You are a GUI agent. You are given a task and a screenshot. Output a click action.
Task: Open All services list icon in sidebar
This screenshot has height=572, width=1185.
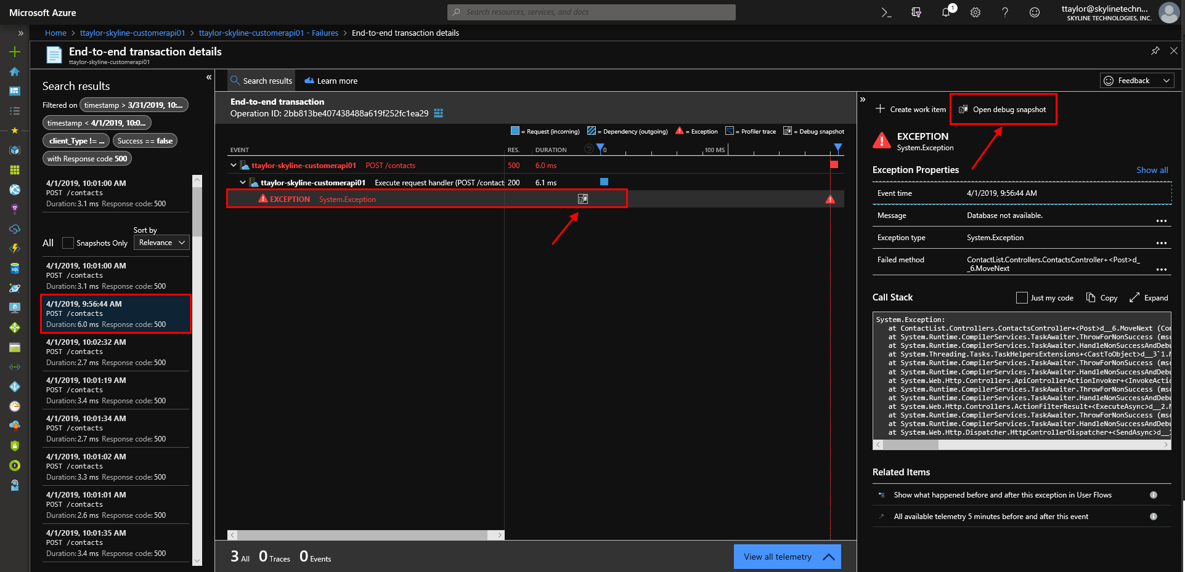tap(15, 111)
